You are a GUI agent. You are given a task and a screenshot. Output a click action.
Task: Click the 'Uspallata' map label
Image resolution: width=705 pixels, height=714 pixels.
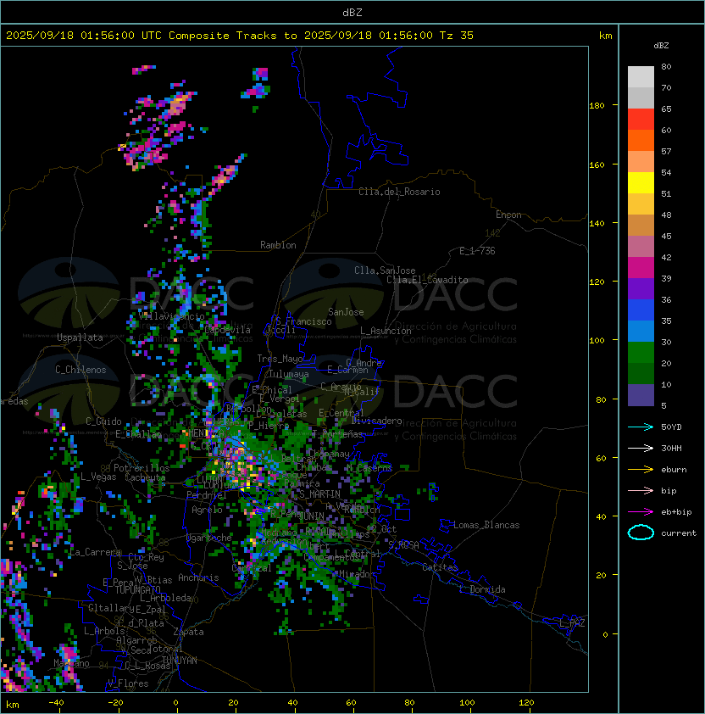[x=80, y=337]
